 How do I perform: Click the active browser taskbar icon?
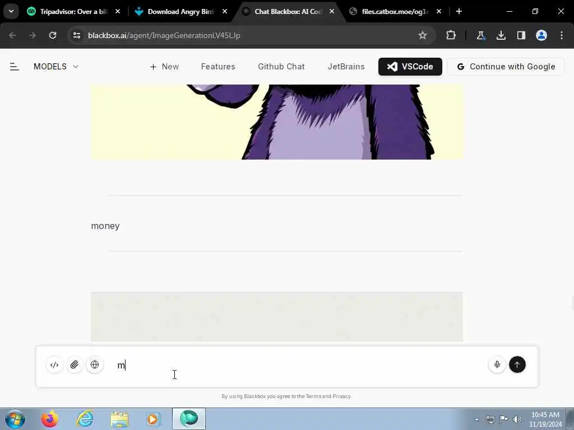pos(189,419)
